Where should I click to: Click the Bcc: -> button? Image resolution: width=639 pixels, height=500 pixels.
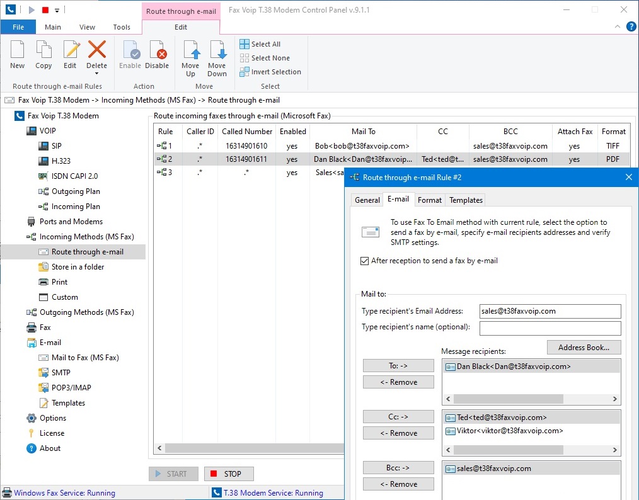click(398, 468)
